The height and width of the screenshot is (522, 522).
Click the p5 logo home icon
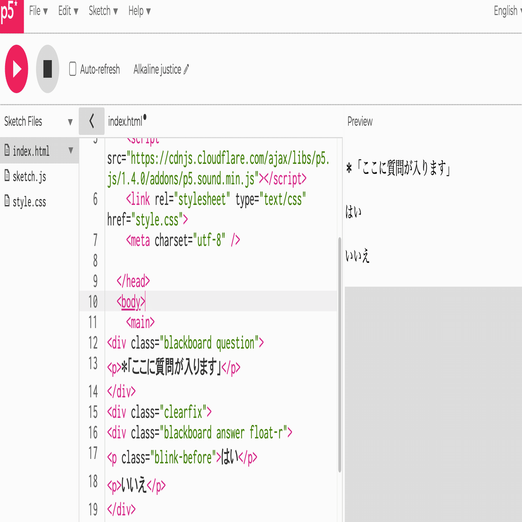pyautogui.click(x=11, y=16)
